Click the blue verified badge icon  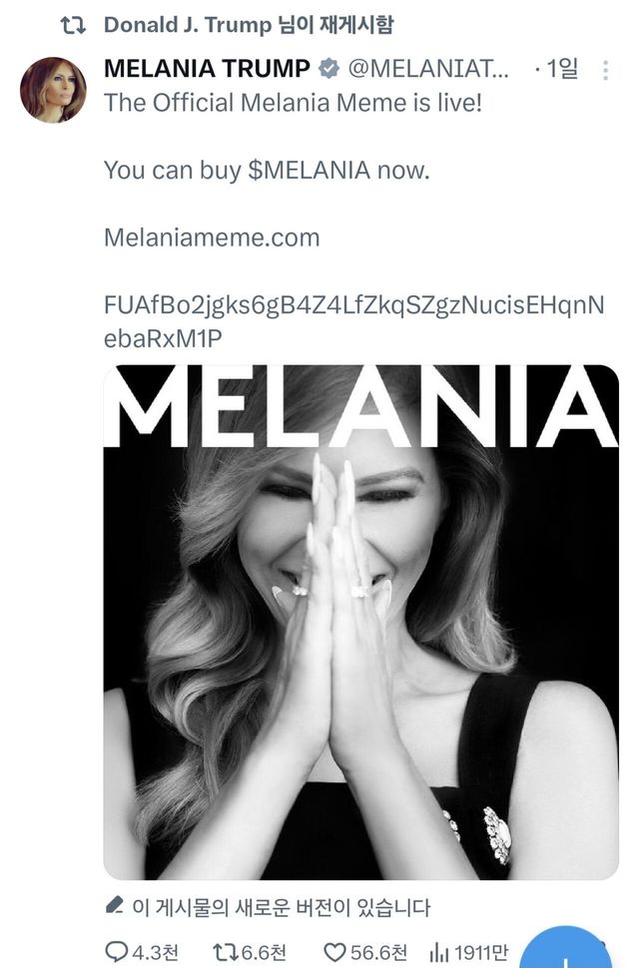[x=327, y=69]
